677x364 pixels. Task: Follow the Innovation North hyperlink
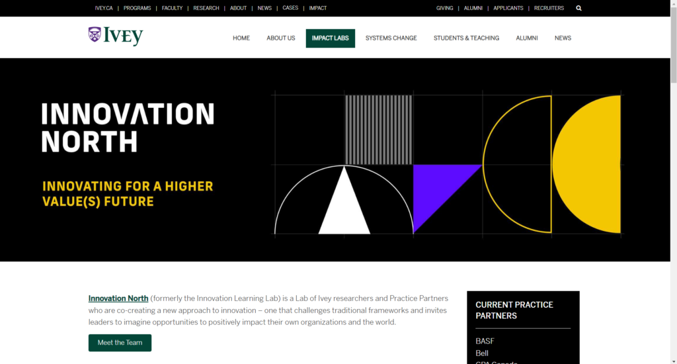pyautogui.click(x=118, y=298)
